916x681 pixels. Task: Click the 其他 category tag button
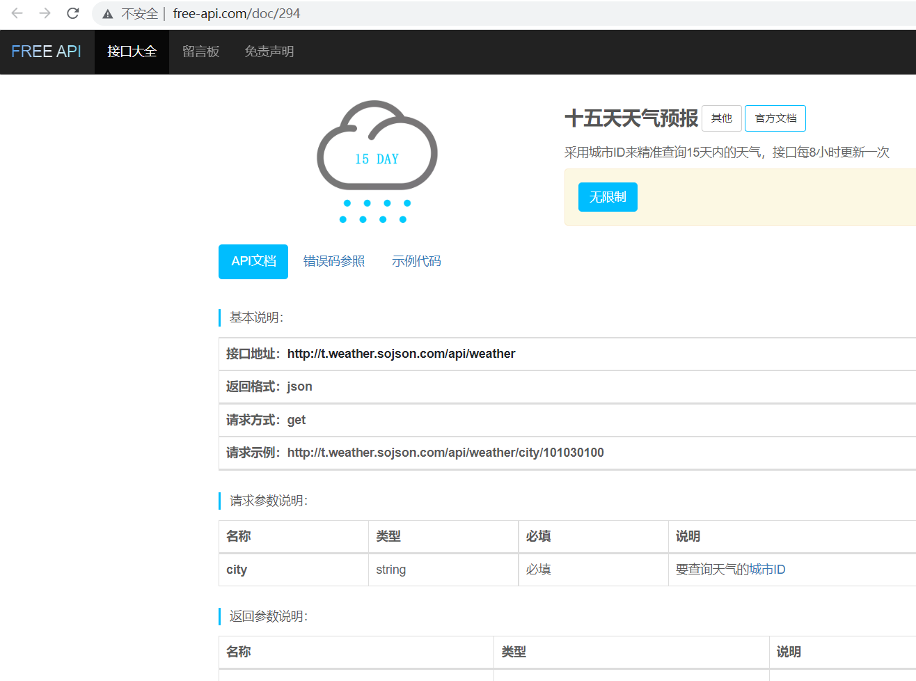[x=722, y=118]
